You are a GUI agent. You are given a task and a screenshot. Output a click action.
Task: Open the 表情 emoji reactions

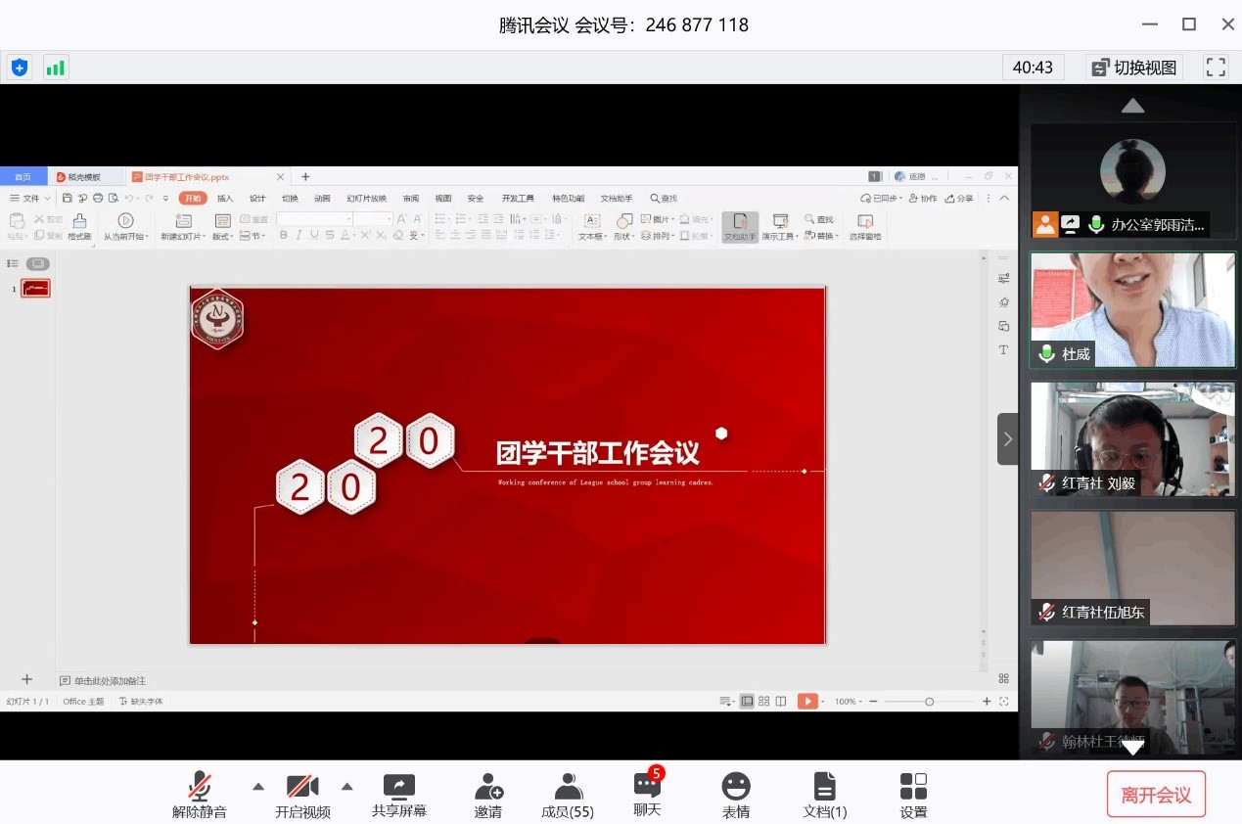point(736,787)
